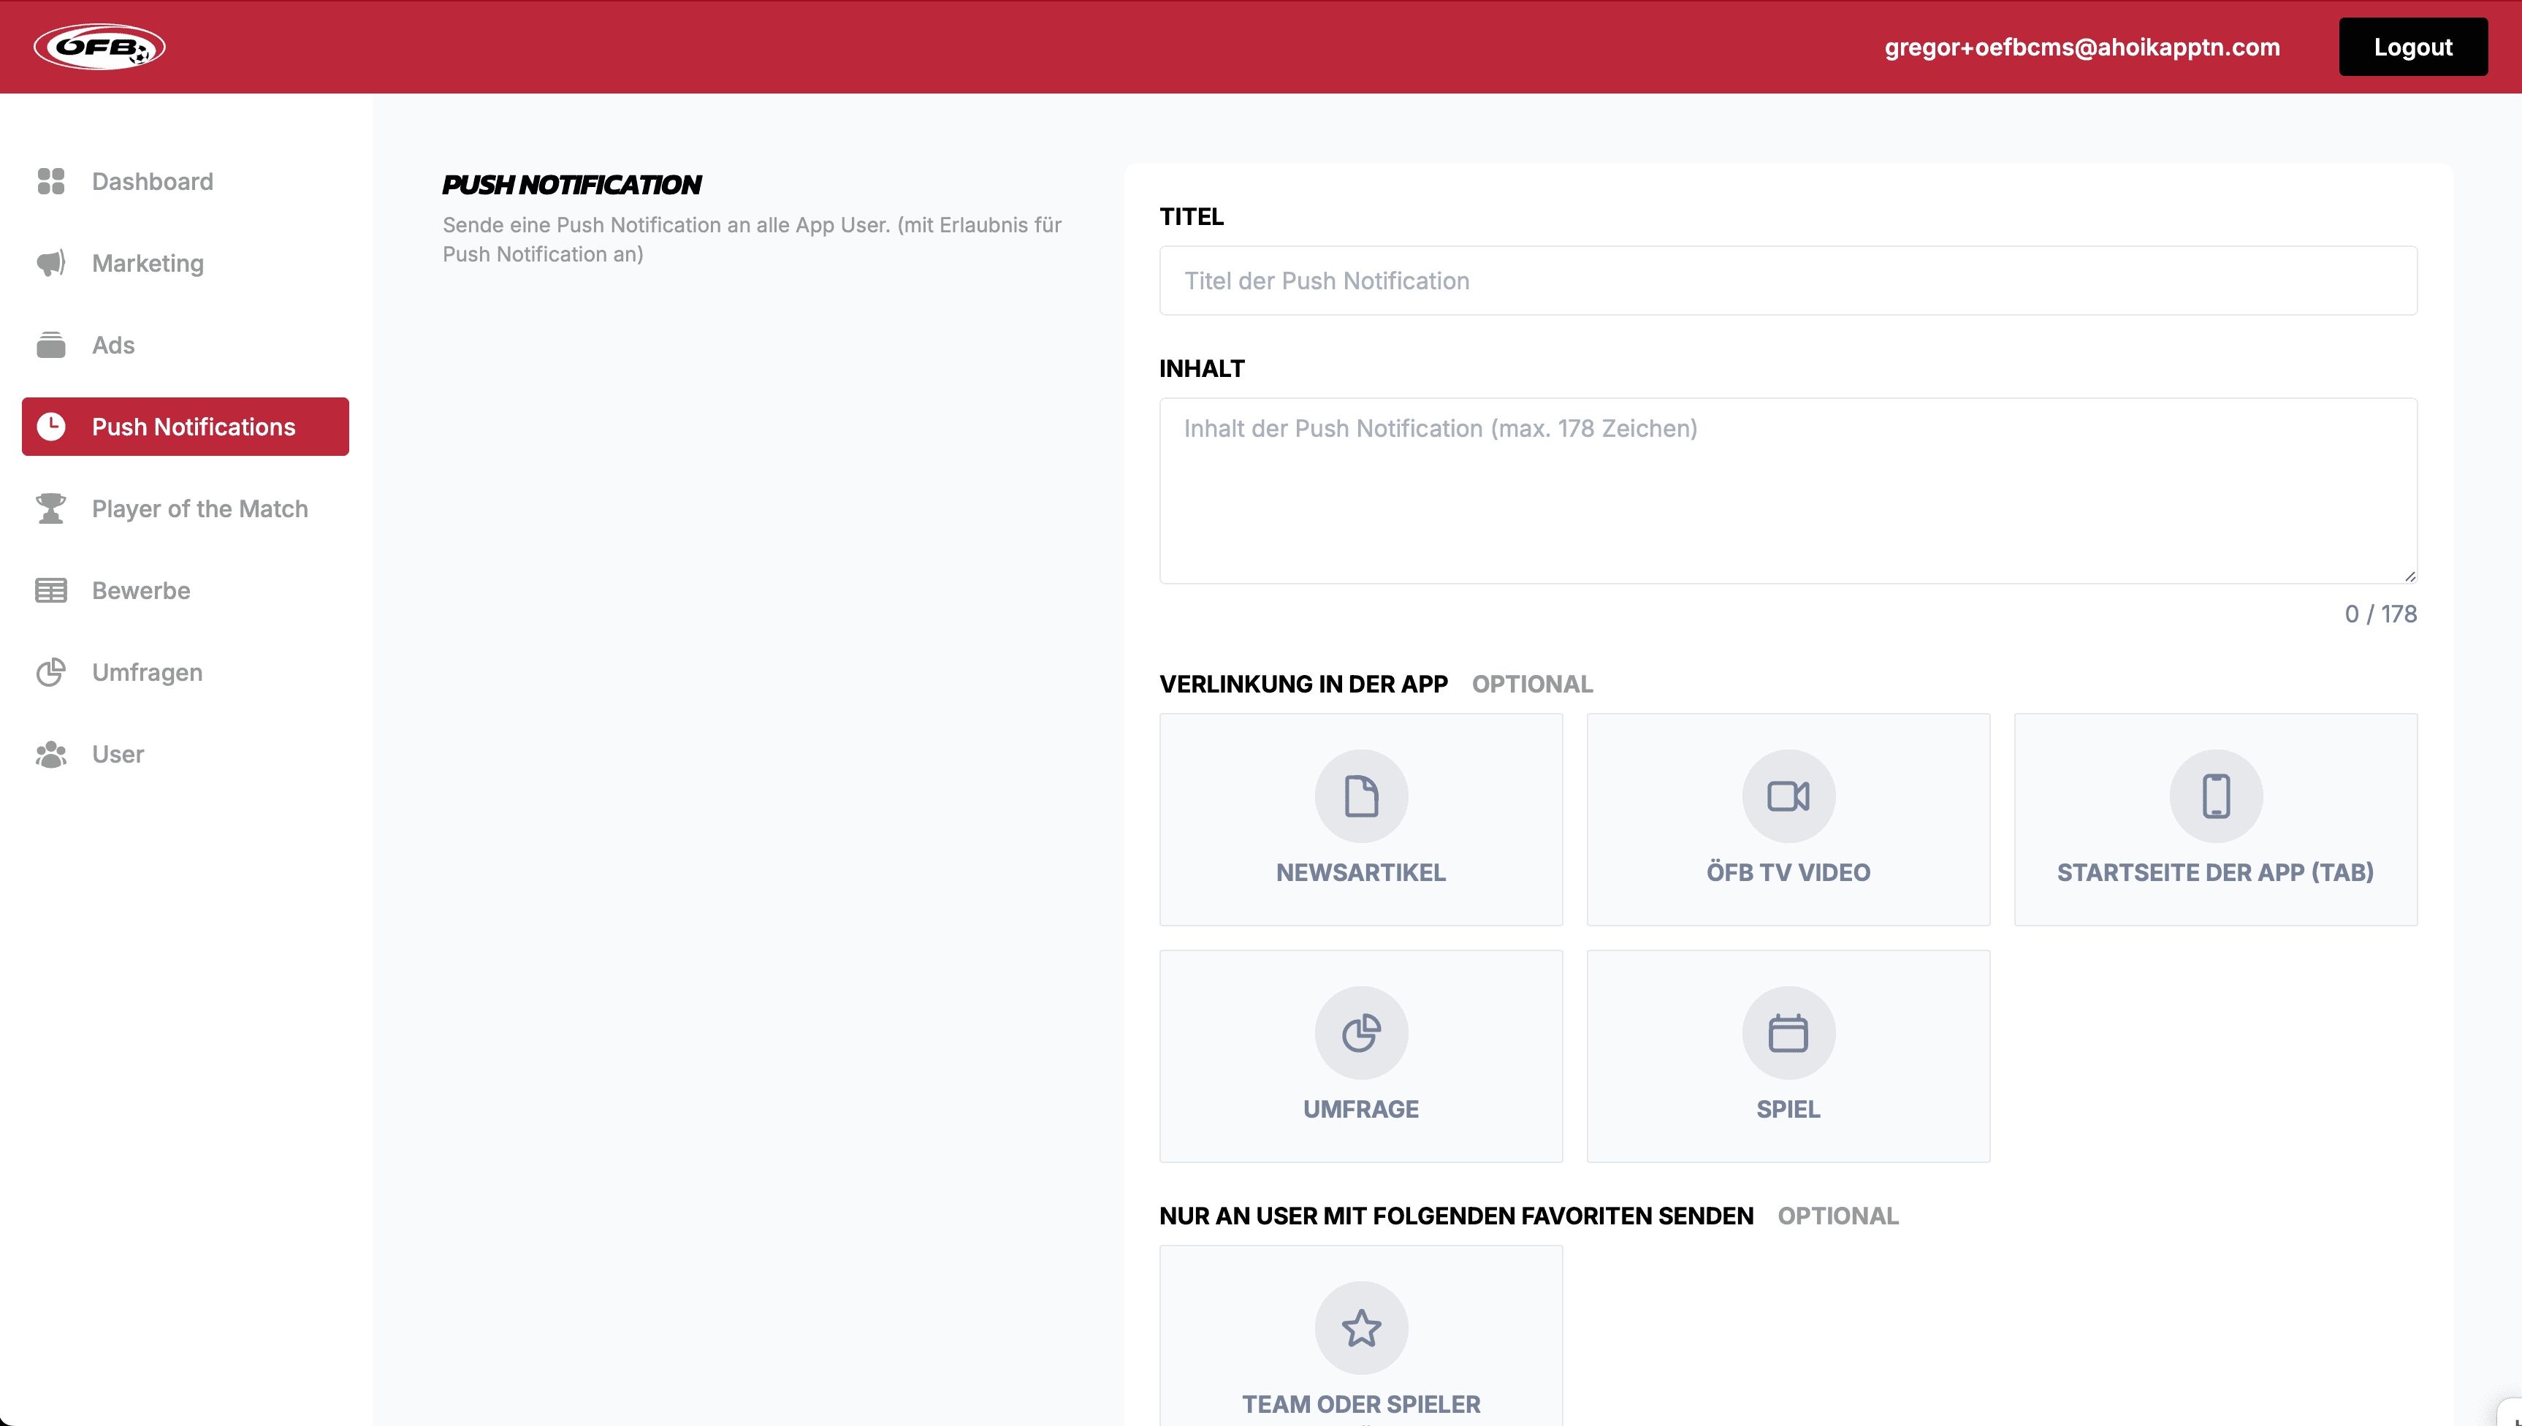
Task: Click the logged-in email address in header
Action: click(x=2081, y=47)
